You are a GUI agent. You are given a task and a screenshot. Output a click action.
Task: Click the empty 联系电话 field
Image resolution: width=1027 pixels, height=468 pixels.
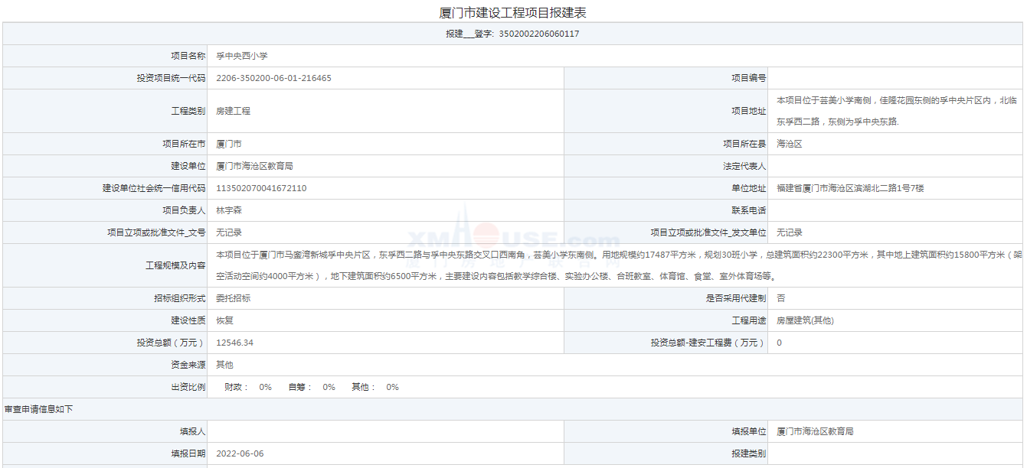(896, 210)
